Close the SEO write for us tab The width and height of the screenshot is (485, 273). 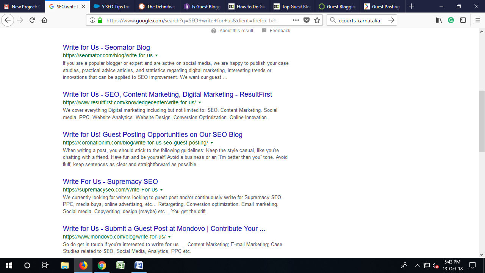(83, 6)
